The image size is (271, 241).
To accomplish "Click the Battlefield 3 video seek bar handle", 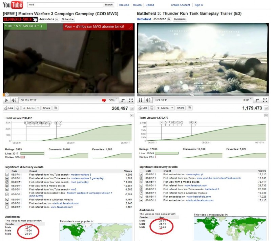I will pos(192,94).
